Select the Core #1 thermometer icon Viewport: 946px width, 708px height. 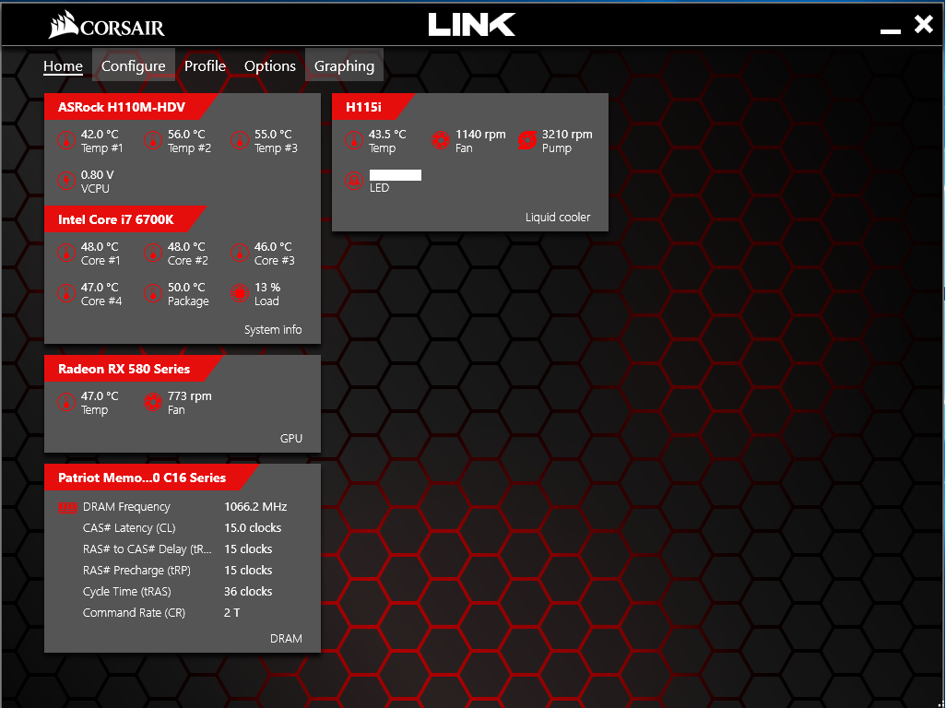pyautogui.click(x=66, y=254)
